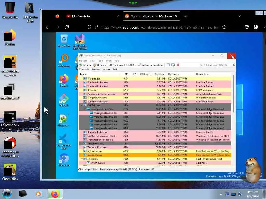This screenshot has height=199, width=266.
Task: Switch to the bk - YouTube tab
Action: click(93, 16)
